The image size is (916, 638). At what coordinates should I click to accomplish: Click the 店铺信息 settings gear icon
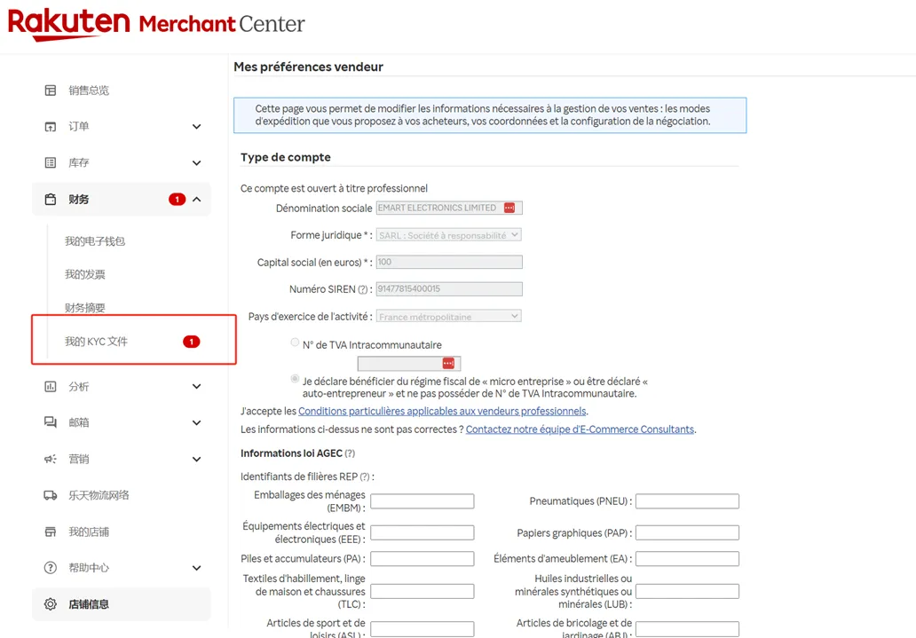[x=51, y=604]
